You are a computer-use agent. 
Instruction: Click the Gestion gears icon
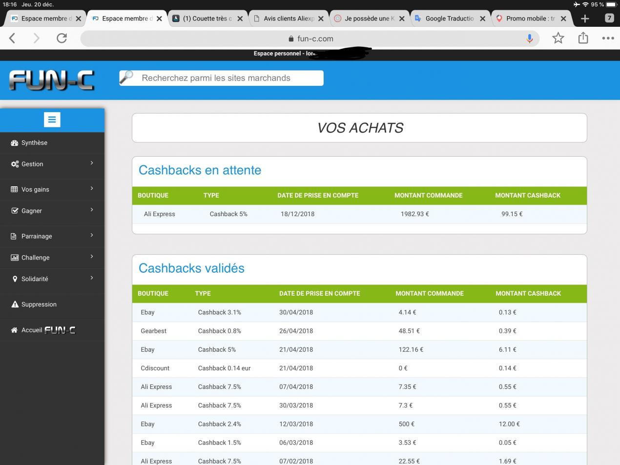coord(15,164)
